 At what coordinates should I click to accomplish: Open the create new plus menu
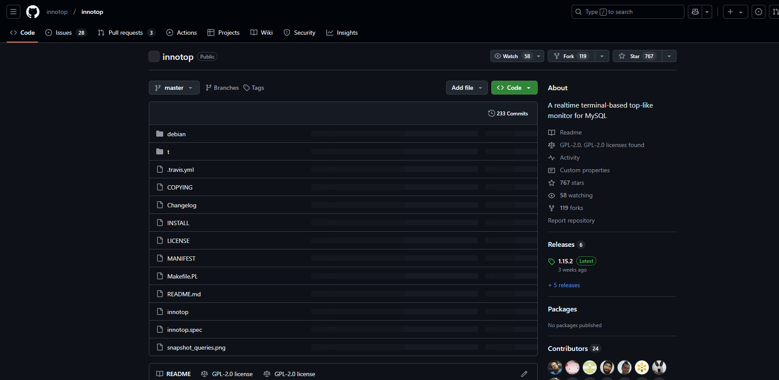[735, 12]
